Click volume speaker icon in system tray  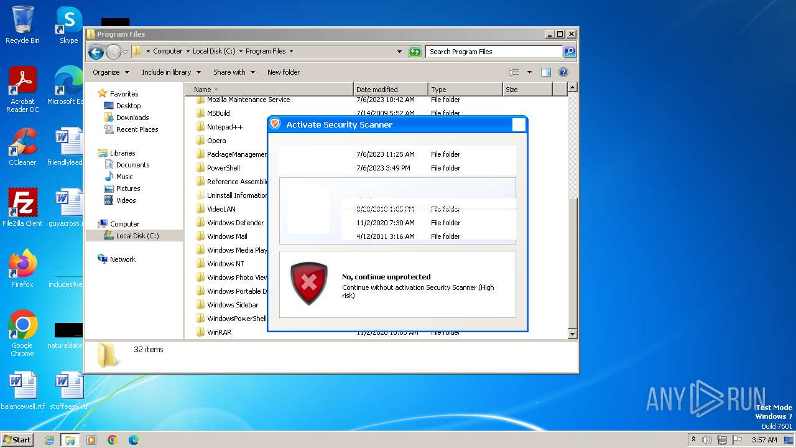707,440
